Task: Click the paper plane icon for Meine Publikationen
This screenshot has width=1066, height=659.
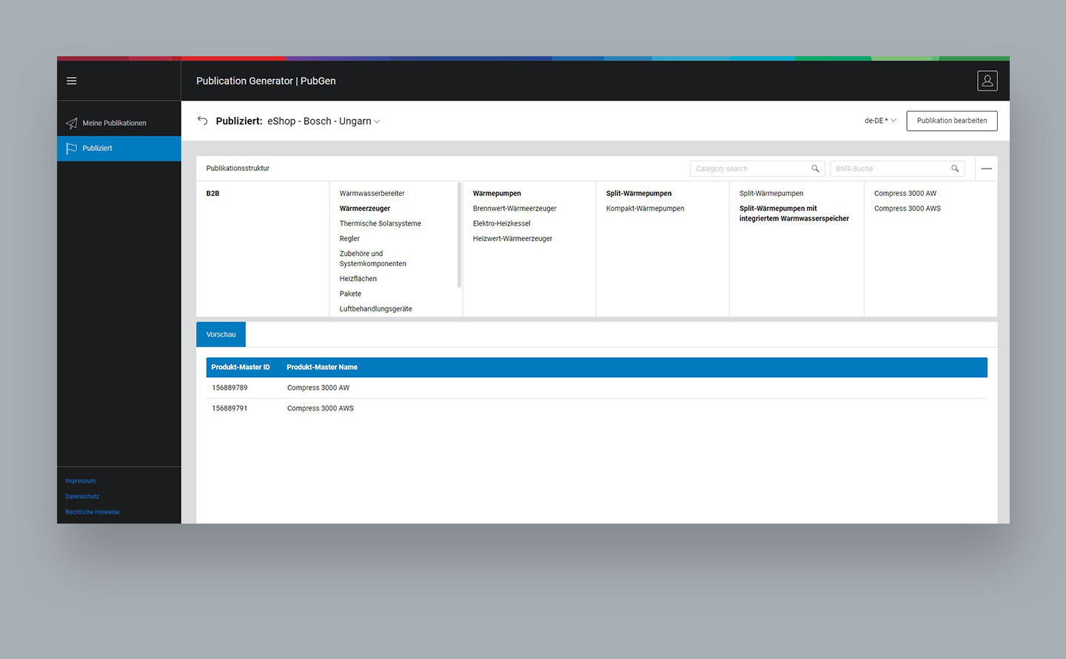Action: tap(71, 123)
